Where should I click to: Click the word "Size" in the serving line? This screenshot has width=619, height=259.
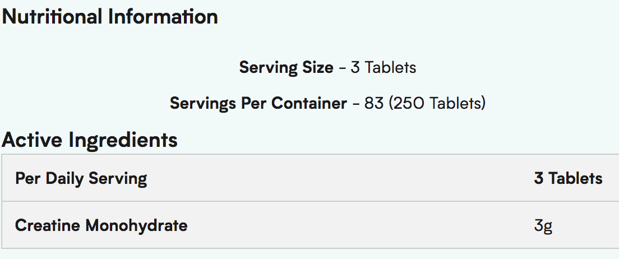(x=318, y=68)
